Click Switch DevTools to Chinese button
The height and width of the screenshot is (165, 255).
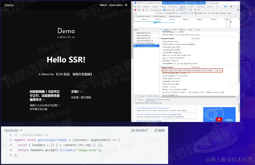[x=196, y=3]
